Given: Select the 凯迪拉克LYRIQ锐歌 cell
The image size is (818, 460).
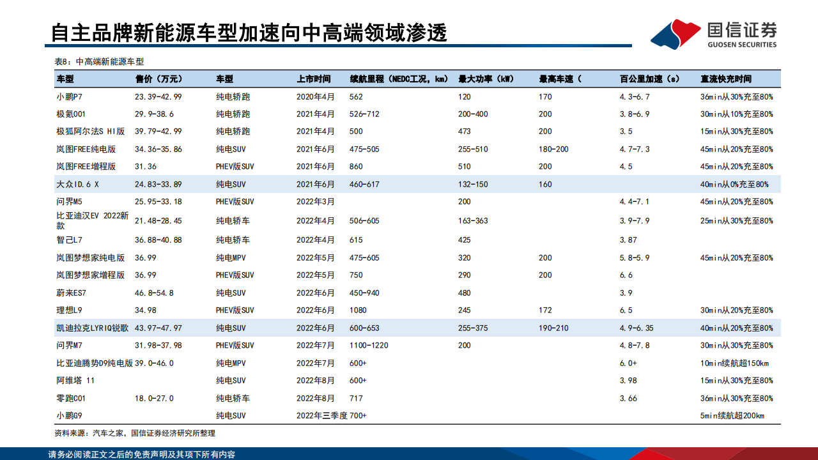Looking at the screenshot, I should click(x=93, y=328).
